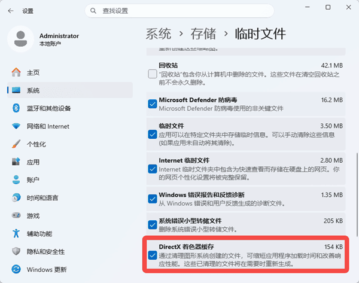Uncheck DirectX 着色器缓存 checkbox
The width and height of the screenshot is (359, 283).
pos(152,255)
